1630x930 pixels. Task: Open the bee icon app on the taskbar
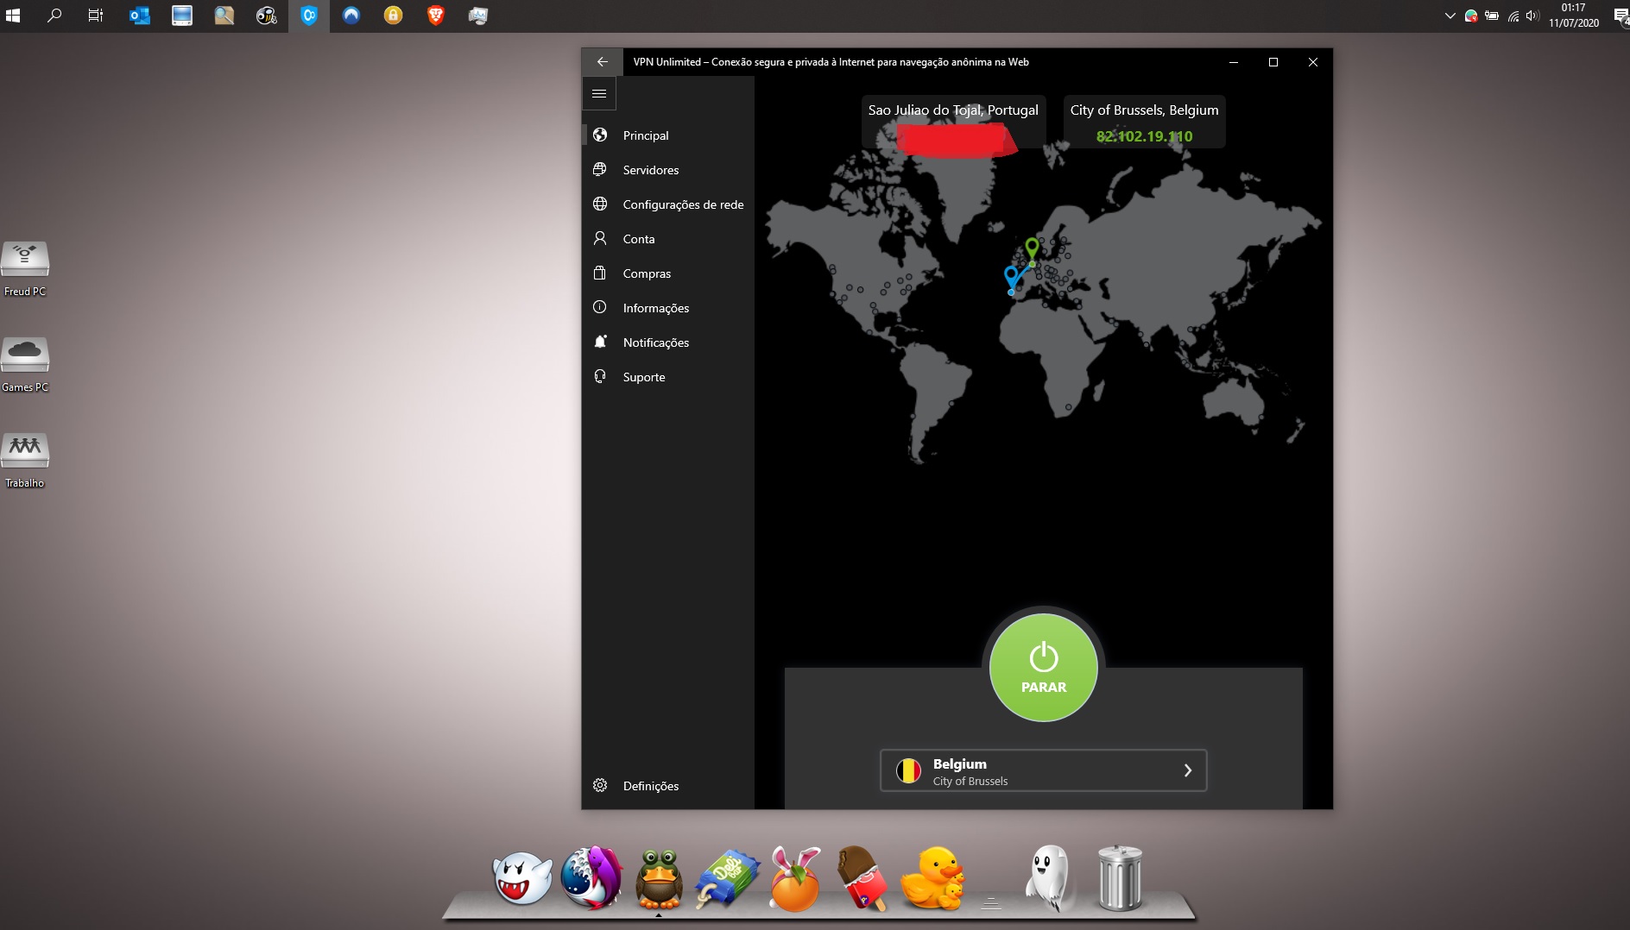click(267, 16)
